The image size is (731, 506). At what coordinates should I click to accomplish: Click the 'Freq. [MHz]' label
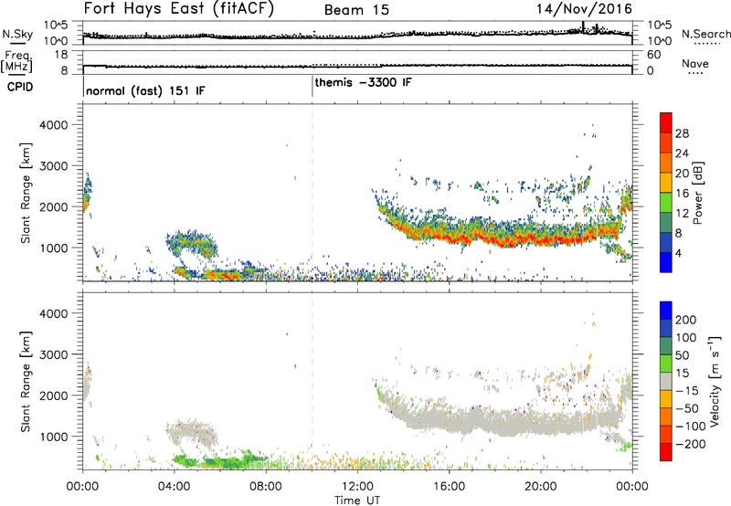point(17,62)
